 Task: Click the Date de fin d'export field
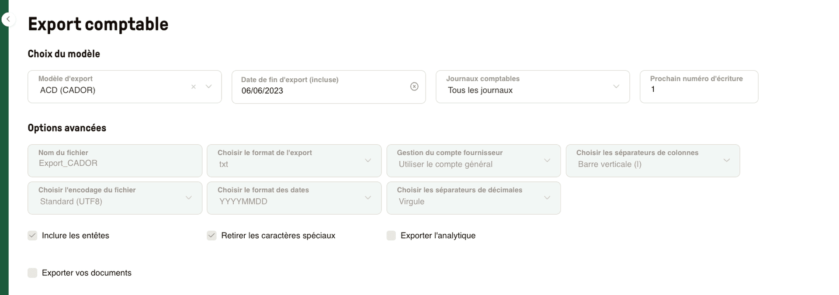pos(306,90)
